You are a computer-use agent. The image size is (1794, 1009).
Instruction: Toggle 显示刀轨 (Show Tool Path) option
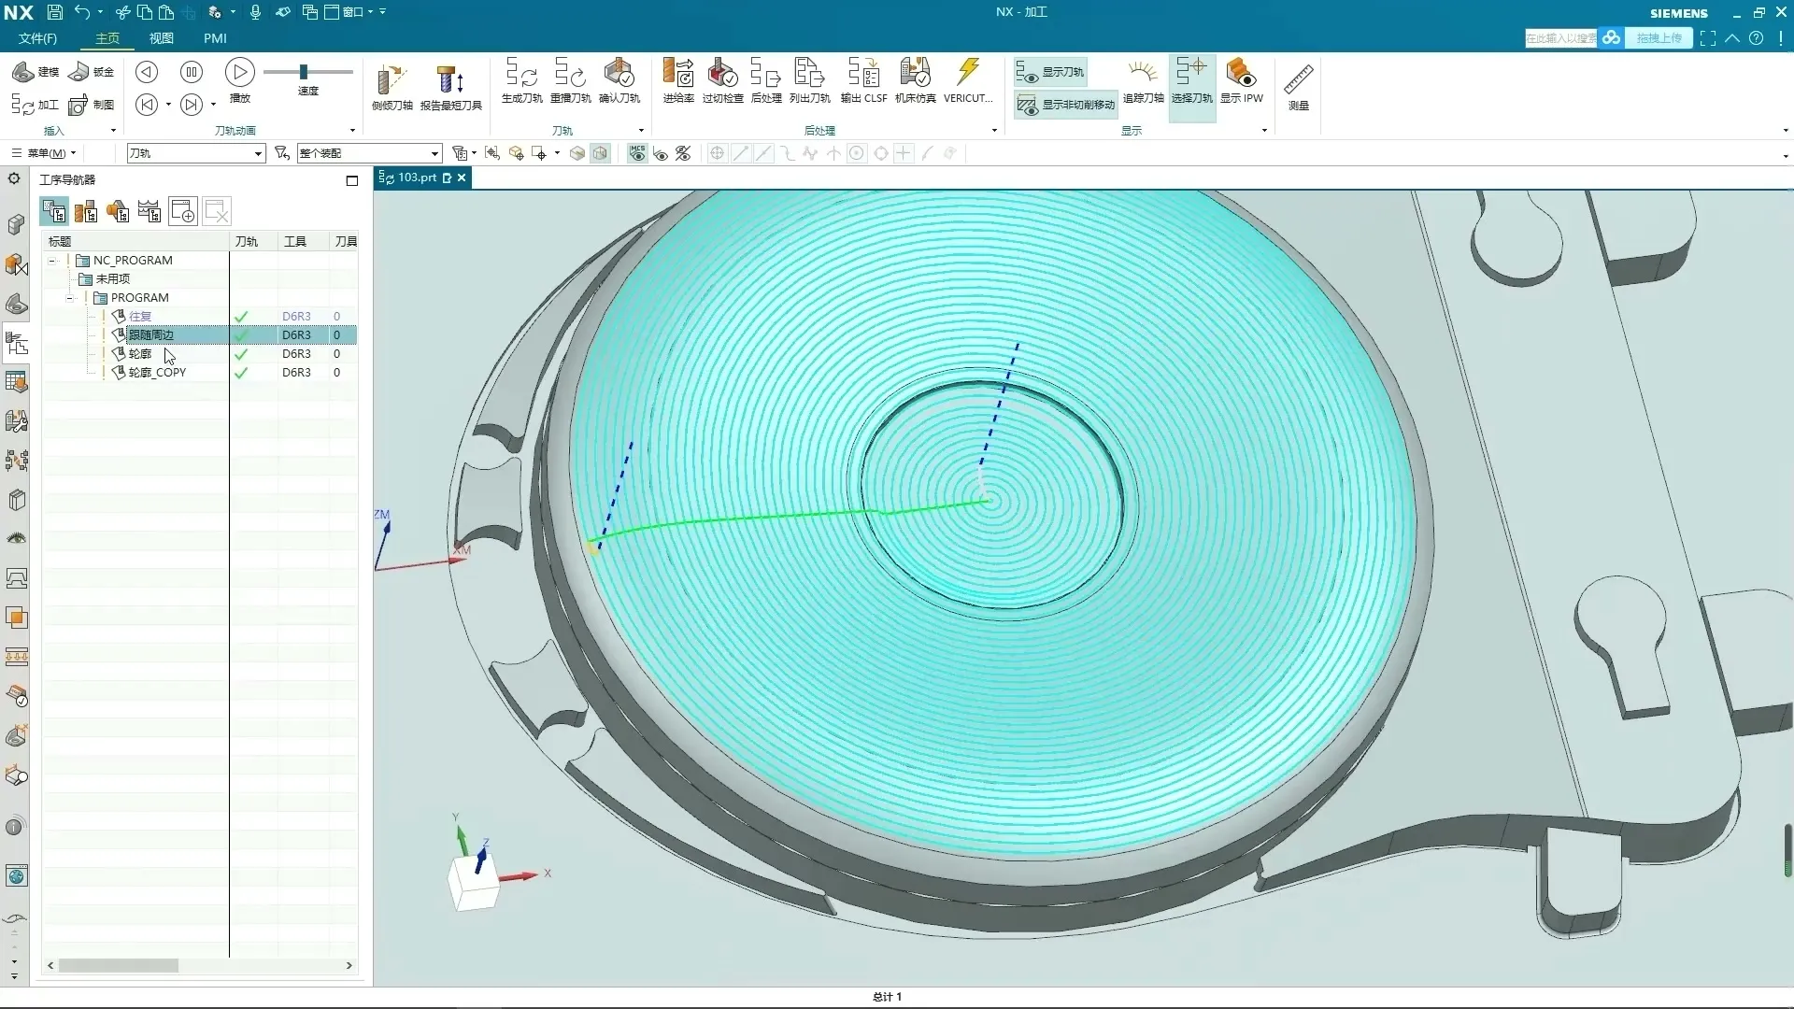click(1051, 72)
